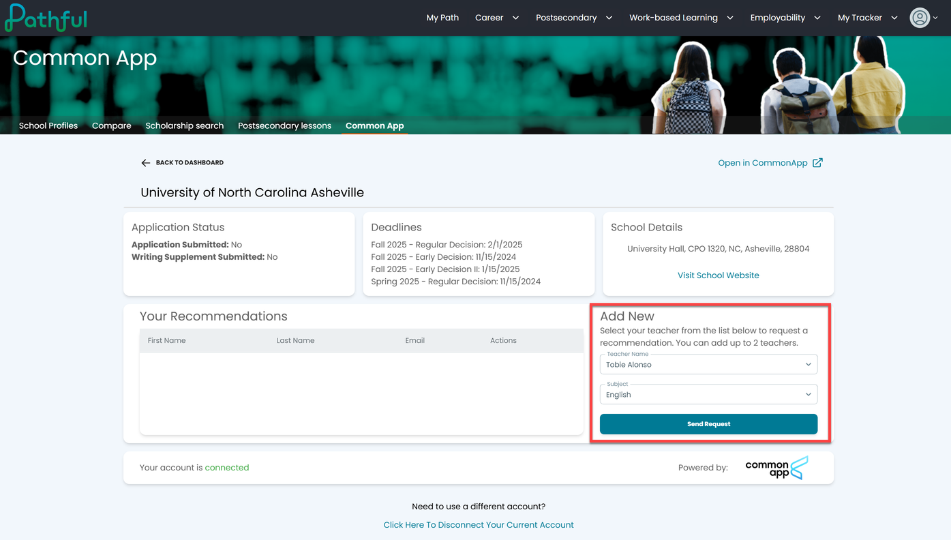951x540 pixels.
Task: Select the Common App tab
Action: point(375,125)
